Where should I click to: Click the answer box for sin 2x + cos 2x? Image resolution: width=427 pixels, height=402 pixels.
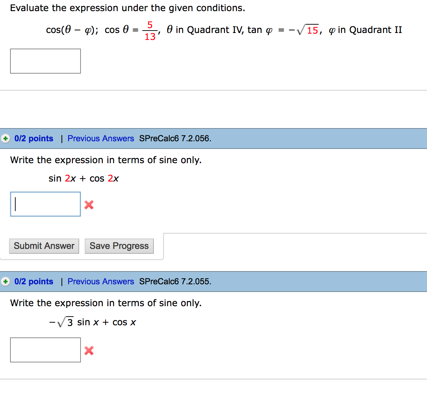pyautogui.click(x=45, y=204)
